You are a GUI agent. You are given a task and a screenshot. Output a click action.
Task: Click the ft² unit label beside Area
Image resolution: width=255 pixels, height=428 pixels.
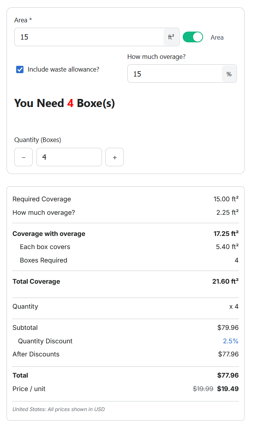(171, 37)
